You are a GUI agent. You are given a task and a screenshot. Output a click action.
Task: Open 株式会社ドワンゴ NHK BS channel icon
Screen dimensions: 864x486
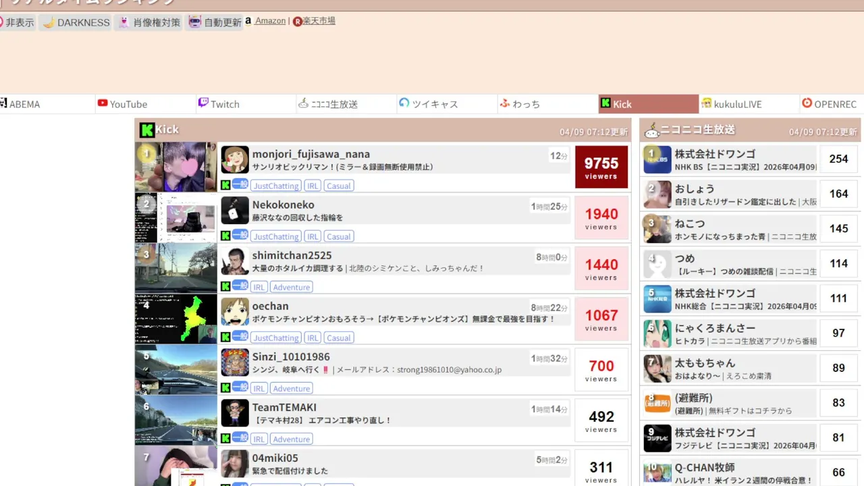(x=657, y=159)
